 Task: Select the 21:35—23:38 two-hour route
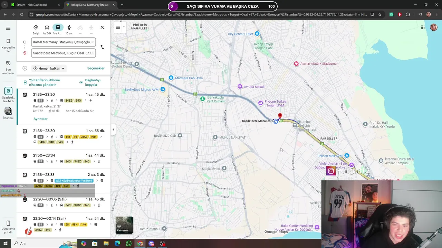click(x=64, y=180)
